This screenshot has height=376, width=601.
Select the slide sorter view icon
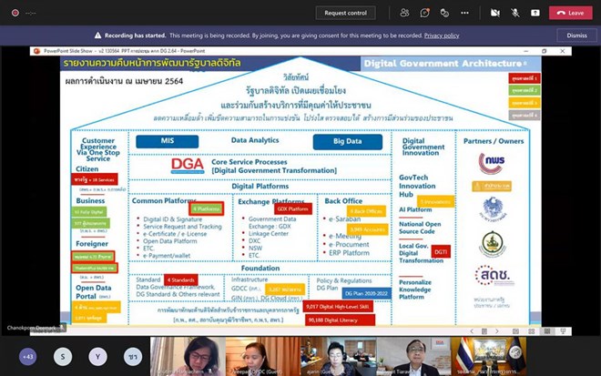[x=531, y=331]
